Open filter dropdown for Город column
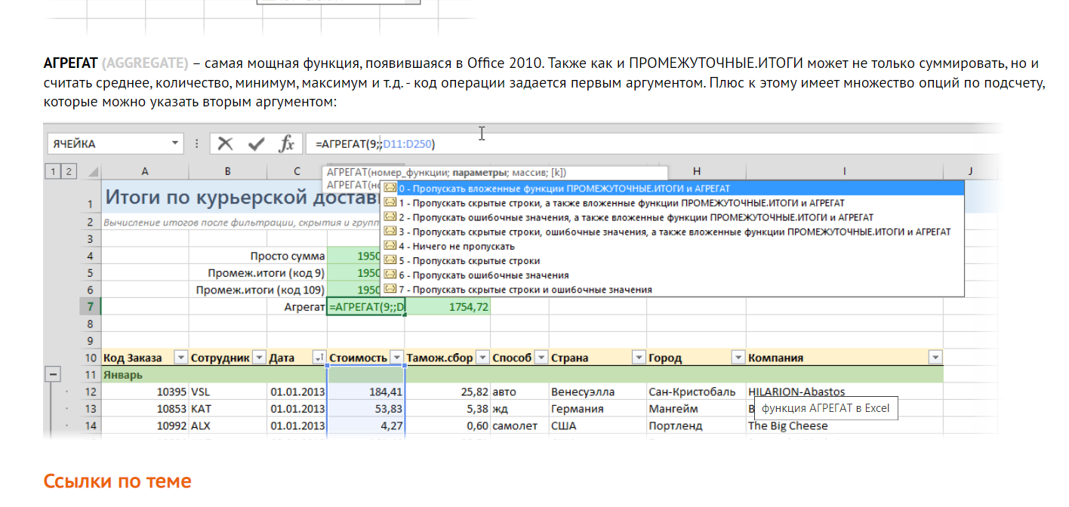The width and height of the screenshot is (1069, 507). 738,358
